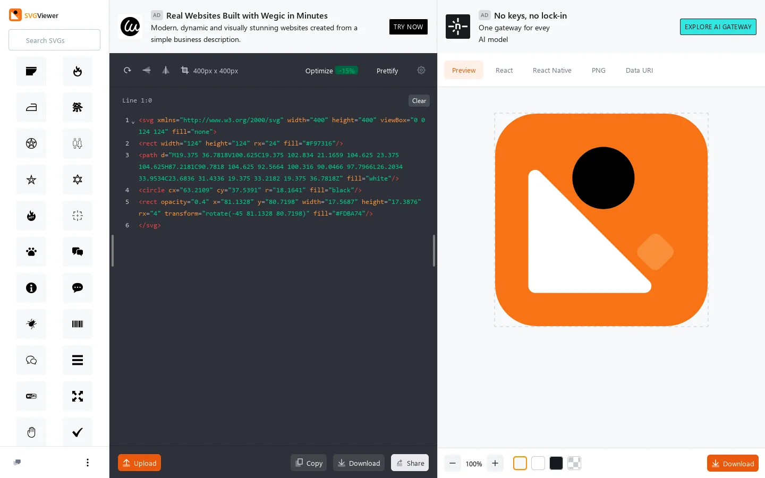Download from the preview panel
This screenshot has width=765, height=478.
click(733, 464)
